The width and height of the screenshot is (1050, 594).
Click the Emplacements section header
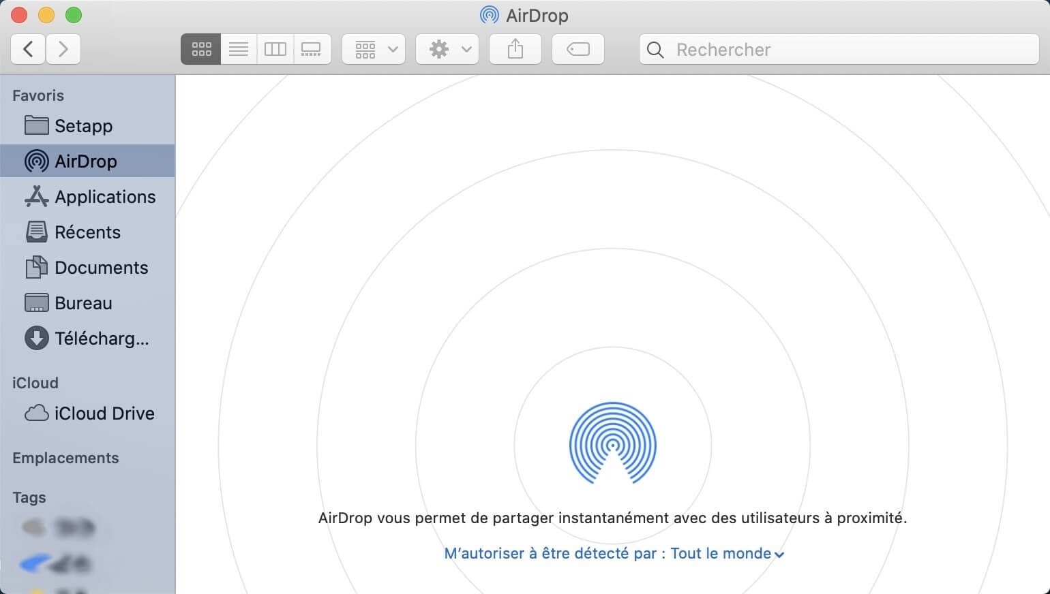65,458
